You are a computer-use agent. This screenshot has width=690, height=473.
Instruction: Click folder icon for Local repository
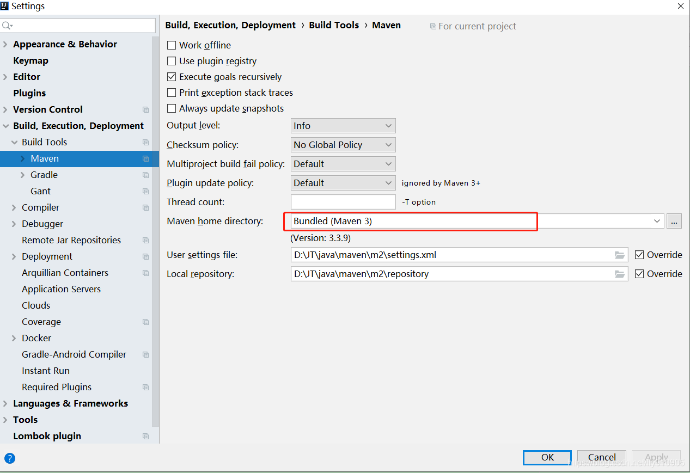click(620, 274)
